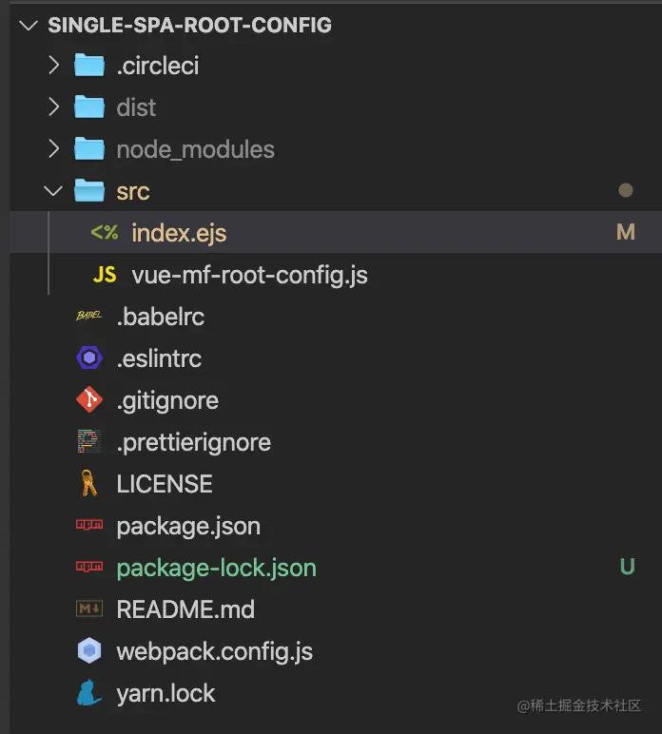Expand the dist folder chevron
This screenshot has width=662, height=734.
[54, 107]
